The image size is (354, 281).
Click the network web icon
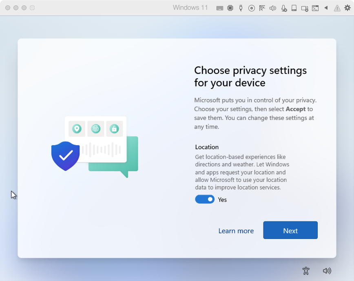coord(262,8)
